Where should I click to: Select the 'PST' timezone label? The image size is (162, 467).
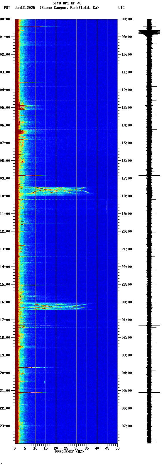click(x=7, y=8)
